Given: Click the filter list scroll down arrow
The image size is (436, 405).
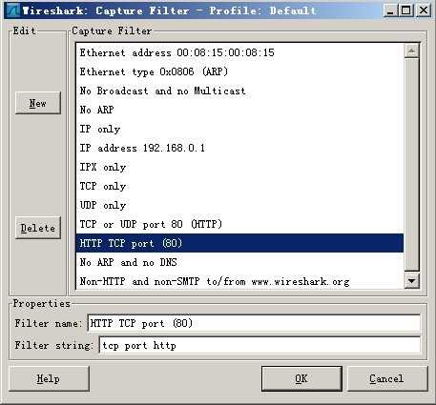Looking at the screenshot, I should (412, 281).
